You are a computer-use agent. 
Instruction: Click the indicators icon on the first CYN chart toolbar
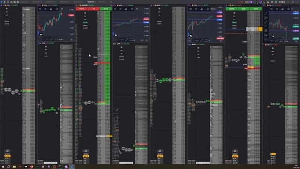(x=51, y=9)
